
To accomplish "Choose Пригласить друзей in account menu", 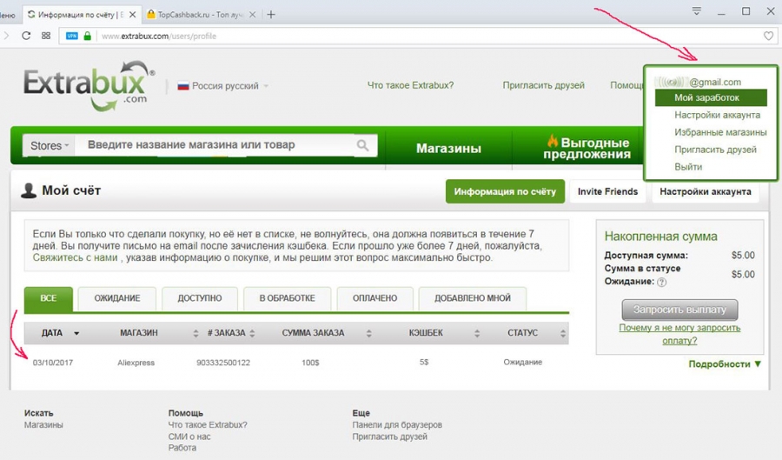I will coord(715,150).
